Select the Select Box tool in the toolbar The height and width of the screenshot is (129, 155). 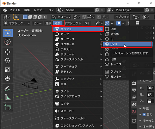tap(8, 33)
